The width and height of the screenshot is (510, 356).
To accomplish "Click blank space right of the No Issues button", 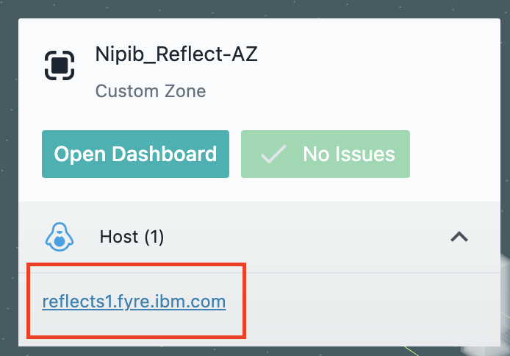I will pyautogui.click(x=456, y=154).
